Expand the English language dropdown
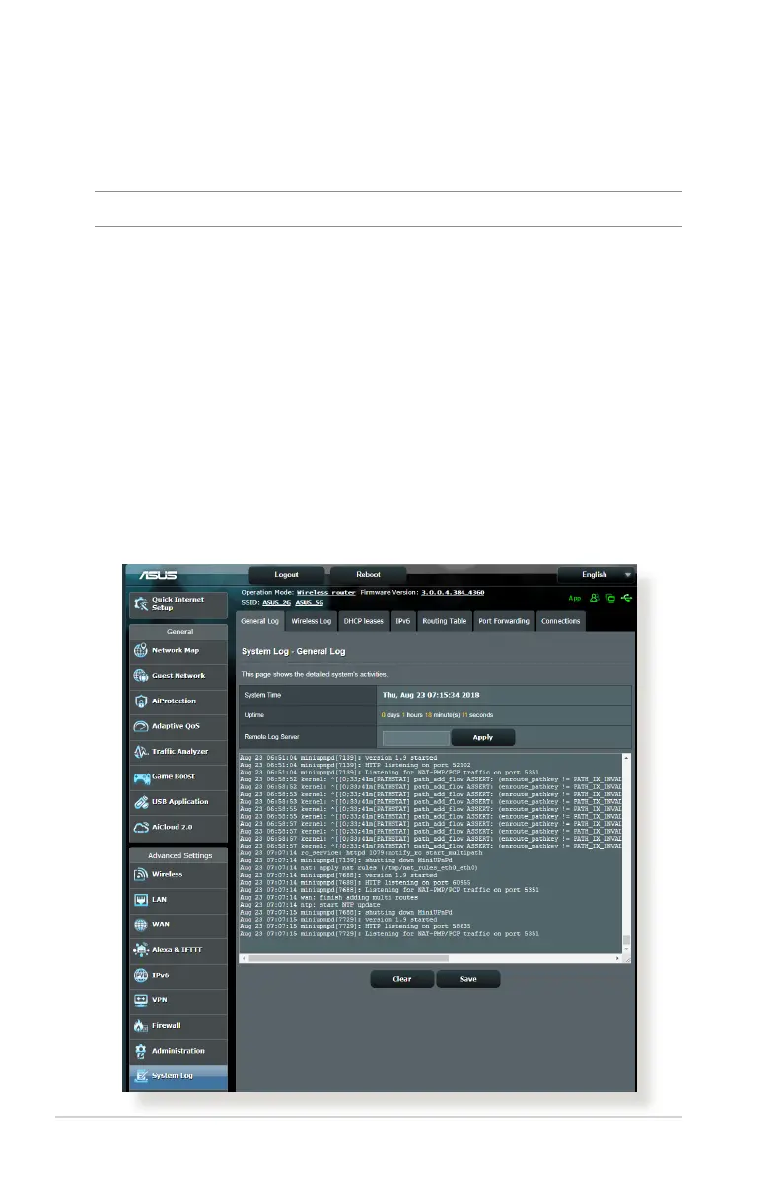 pyautogui.click(x=596, y=575)
